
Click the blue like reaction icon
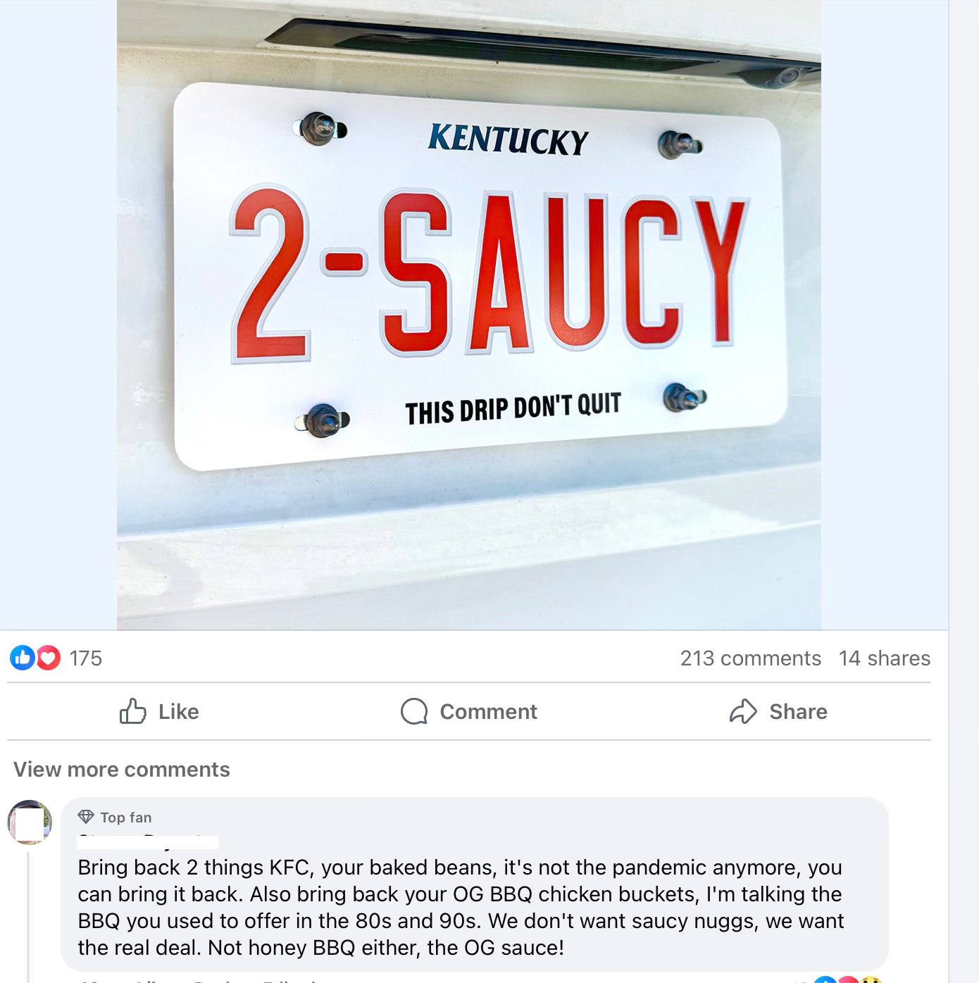click(22, 658)
